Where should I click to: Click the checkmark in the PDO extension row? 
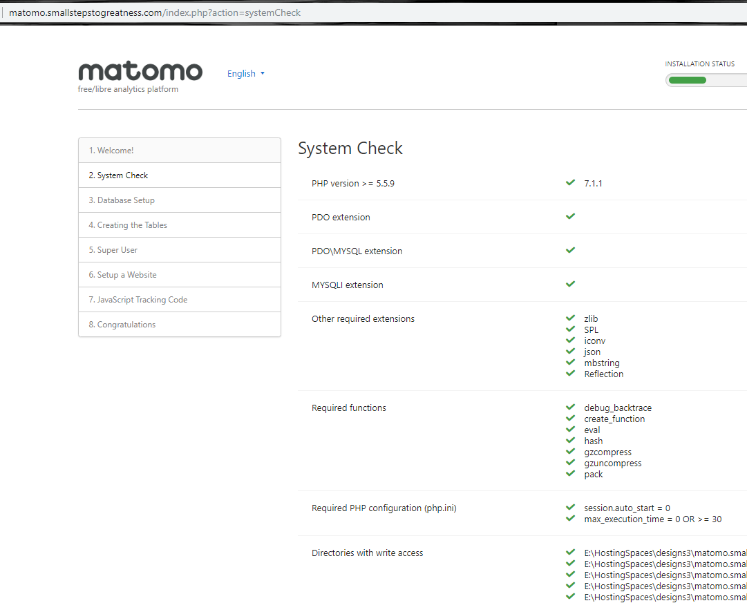570,216
